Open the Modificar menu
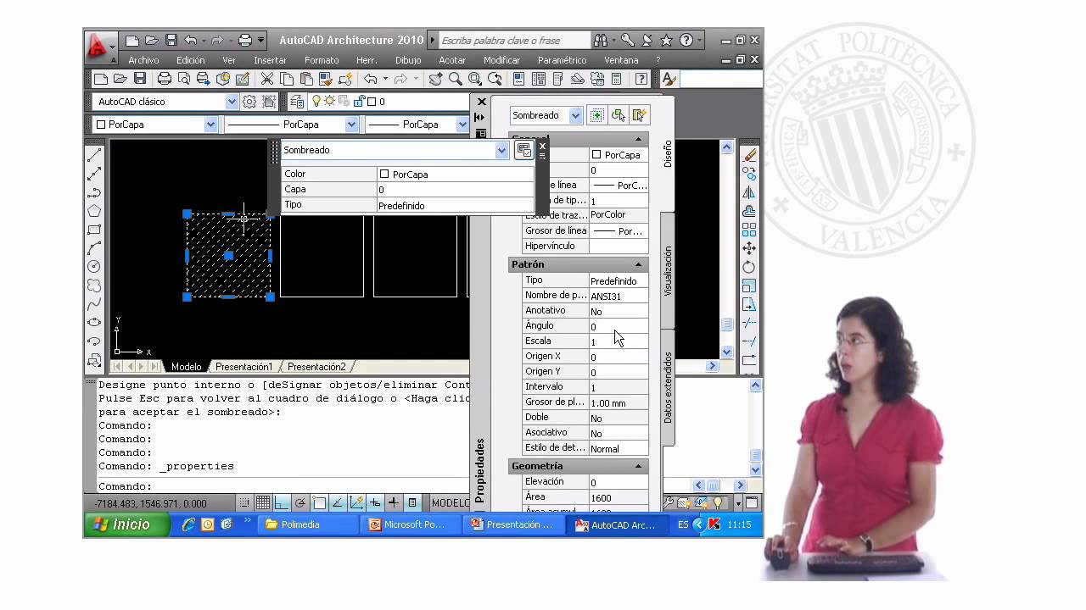Screen dimensions: 1086x610 point(501,60)
